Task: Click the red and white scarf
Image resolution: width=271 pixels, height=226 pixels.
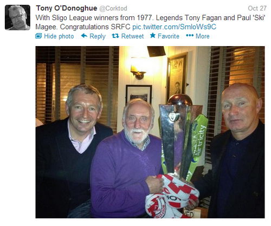Action: coord(172,196)
